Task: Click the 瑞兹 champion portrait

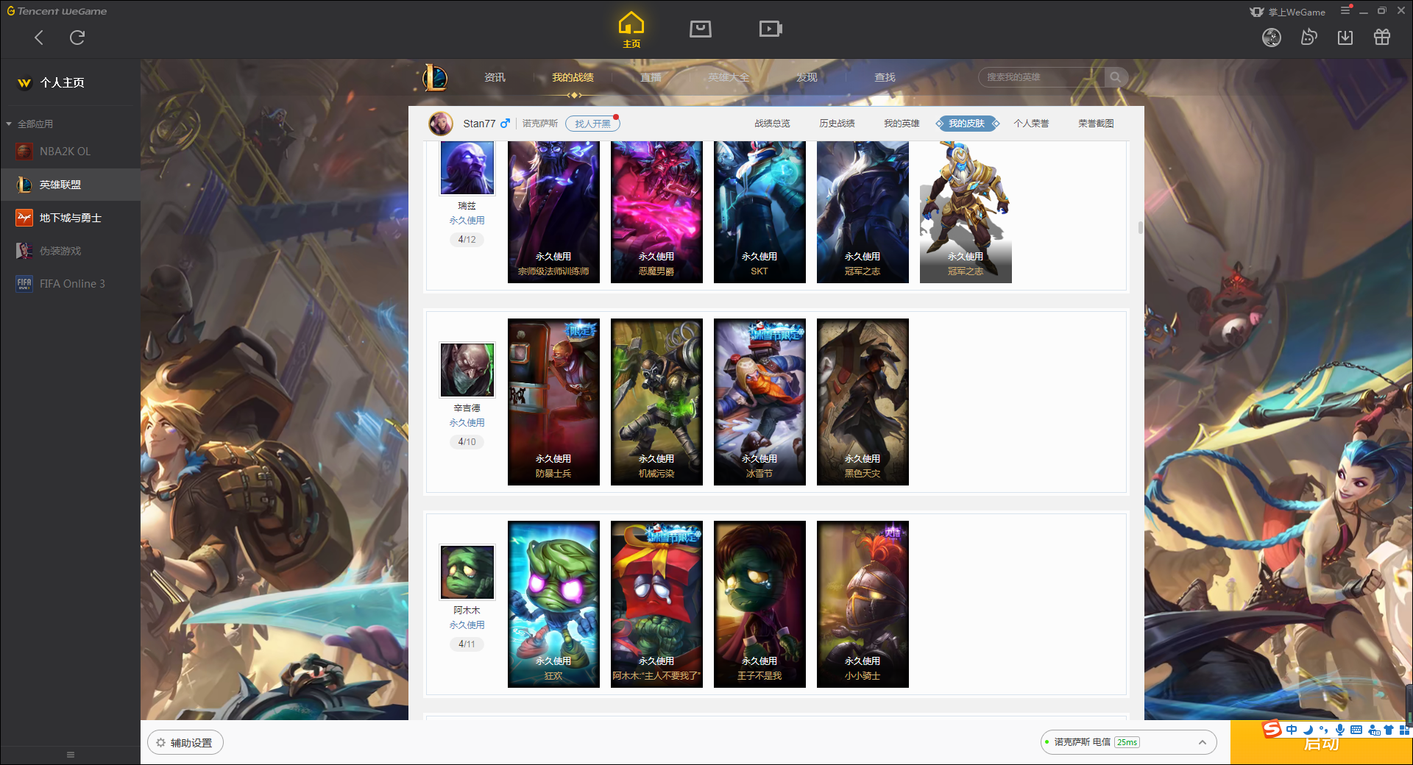Action: pos(467,168)
